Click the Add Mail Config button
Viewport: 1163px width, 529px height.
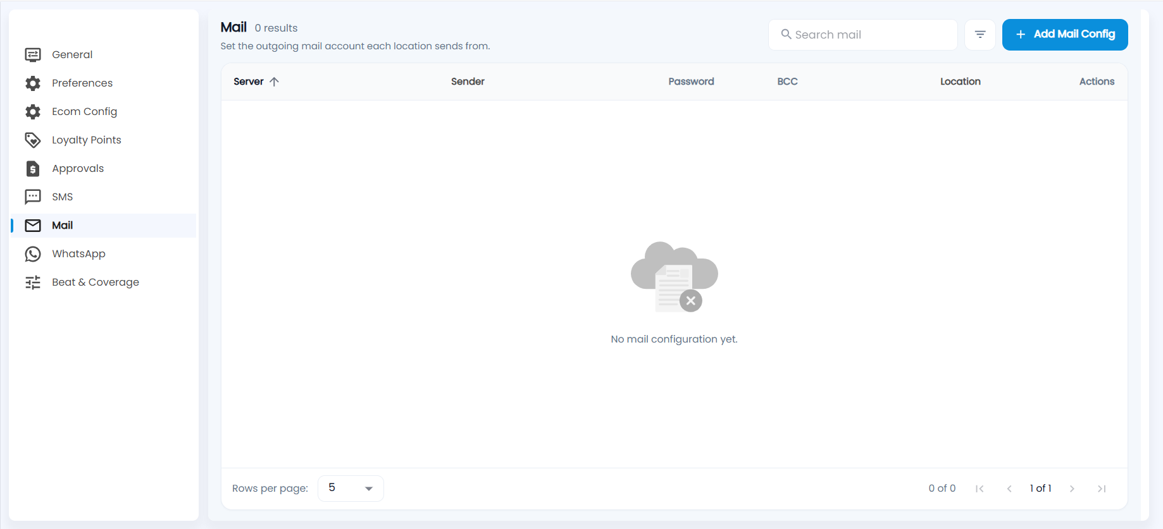[x=1065, y=35]
